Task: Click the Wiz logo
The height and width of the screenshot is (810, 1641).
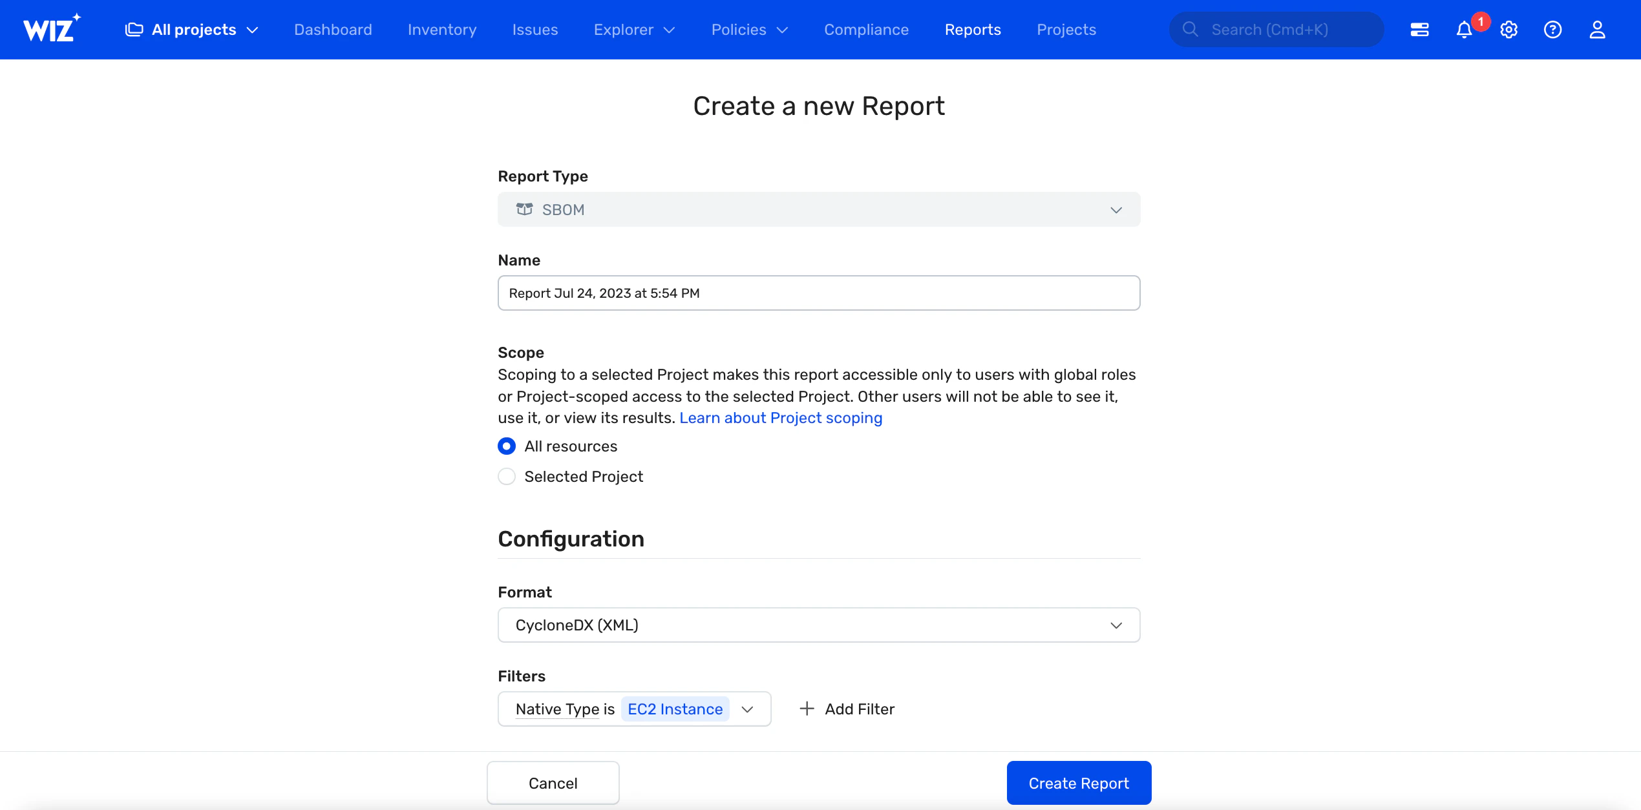Action: pos(52,28)
